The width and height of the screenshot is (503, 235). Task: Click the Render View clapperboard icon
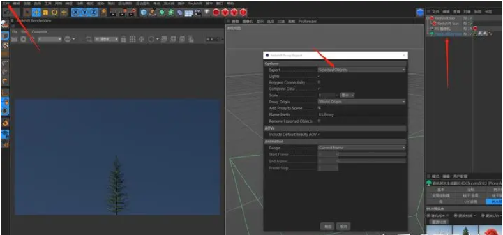pyautogui.click(x=114, y=12)
